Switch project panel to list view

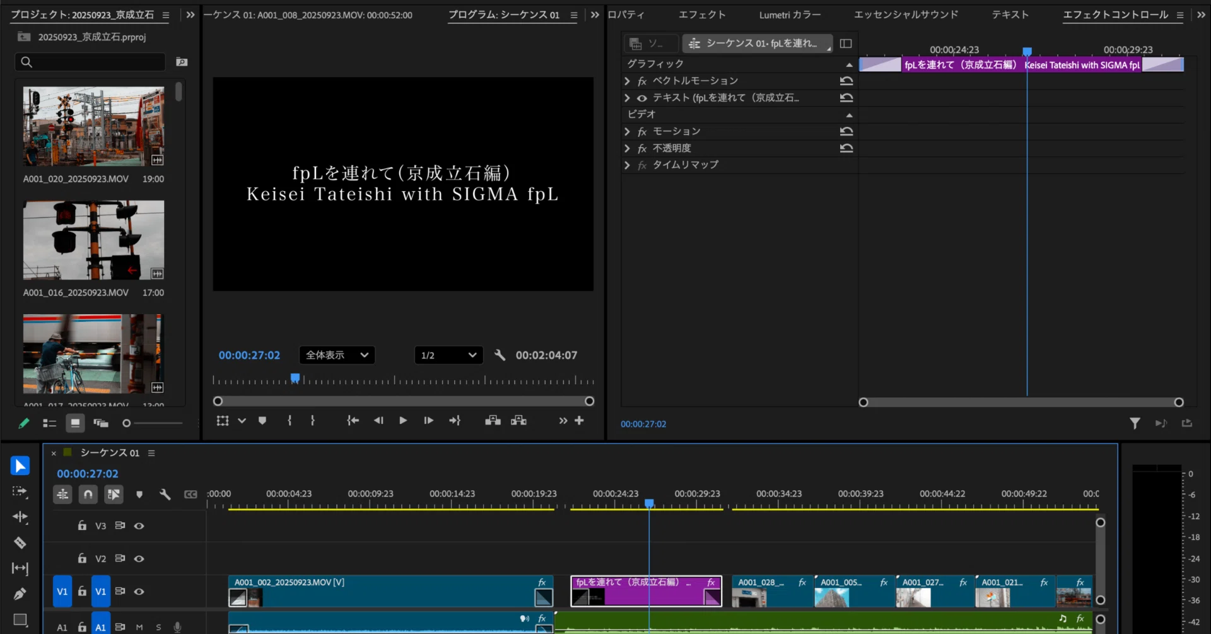pos(49,423)
